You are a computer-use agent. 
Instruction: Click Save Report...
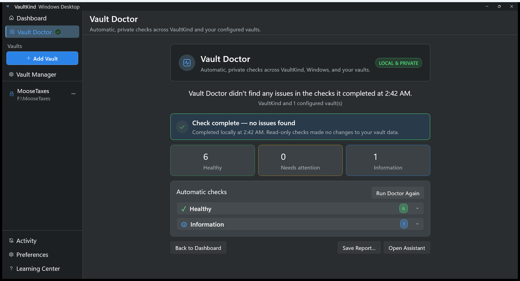(359, 248)
